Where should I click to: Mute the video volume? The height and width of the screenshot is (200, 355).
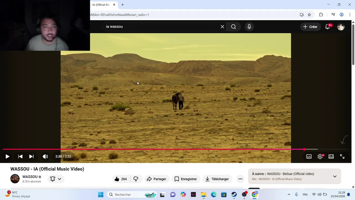pos(45,156)
